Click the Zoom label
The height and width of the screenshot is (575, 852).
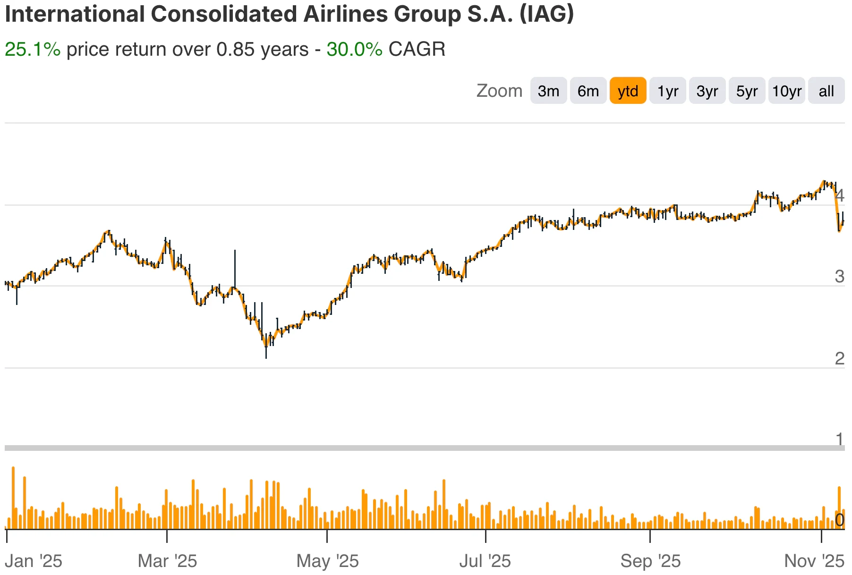499,90
